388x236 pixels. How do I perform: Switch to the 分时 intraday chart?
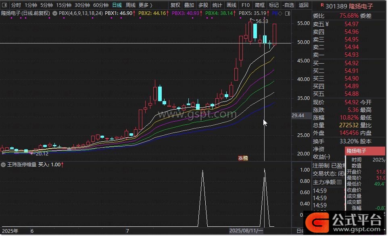[x=16, y=5]
